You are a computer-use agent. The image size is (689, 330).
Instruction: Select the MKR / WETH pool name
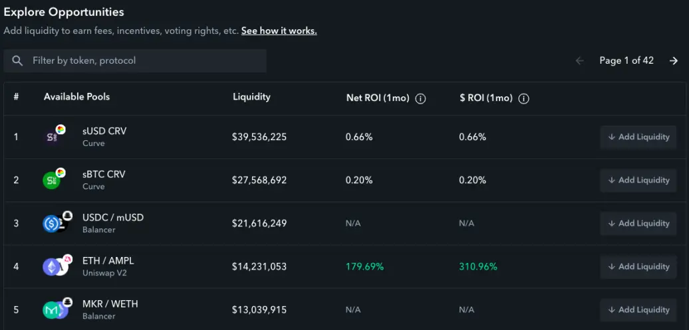point(110,303)
